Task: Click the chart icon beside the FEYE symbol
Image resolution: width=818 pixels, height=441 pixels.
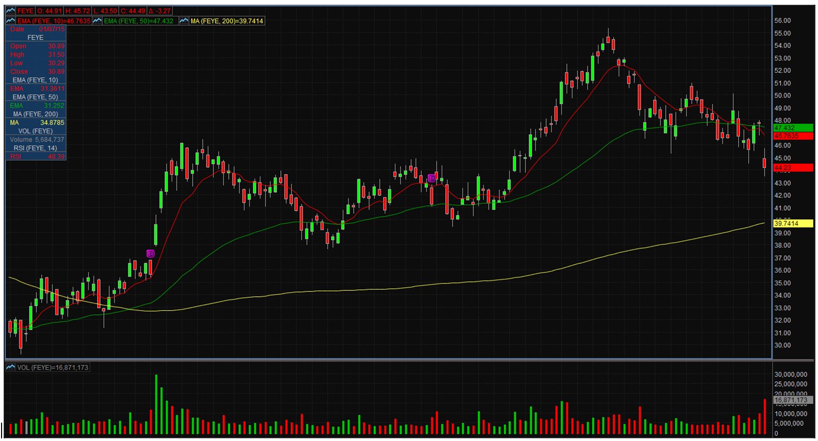Action: click(11, 10)
